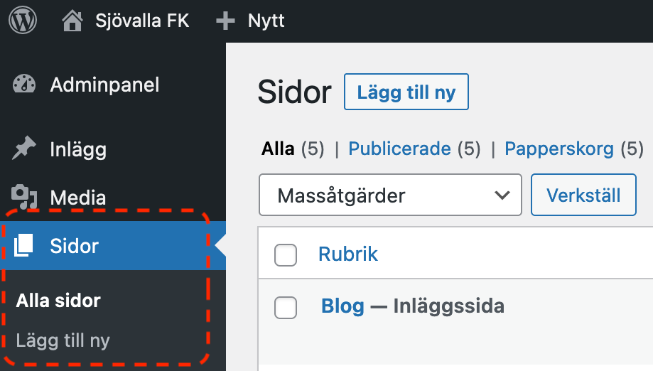Sort pages by the Rubrik column header
Screen dimensions: 653x371
[348, 254]
